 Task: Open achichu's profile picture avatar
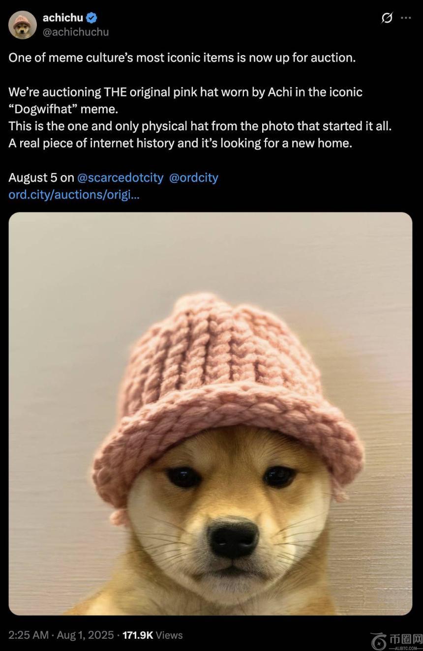click(23, 25)
